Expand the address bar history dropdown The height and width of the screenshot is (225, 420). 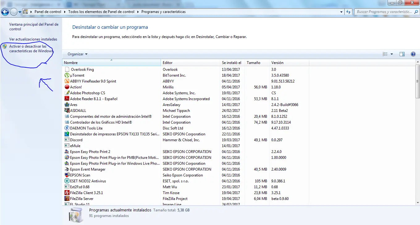click(x=341, y=12)
